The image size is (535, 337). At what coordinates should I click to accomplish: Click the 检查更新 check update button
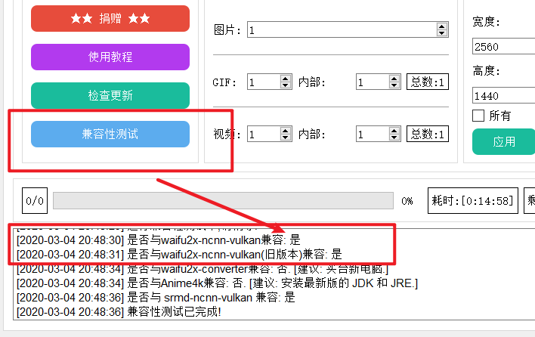[110, 95]
